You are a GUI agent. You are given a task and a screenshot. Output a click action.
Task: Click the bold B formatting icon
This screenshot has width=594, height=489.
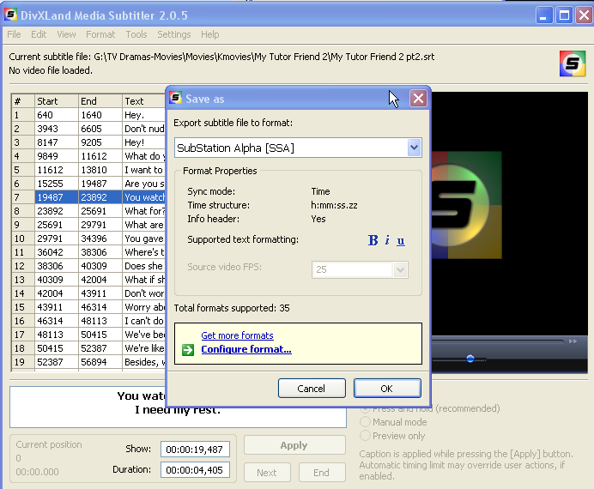[373, 241]
